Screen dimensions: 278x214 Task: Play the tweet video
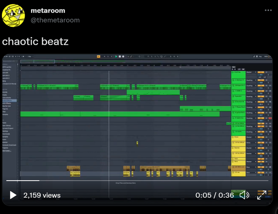(13, 195)
